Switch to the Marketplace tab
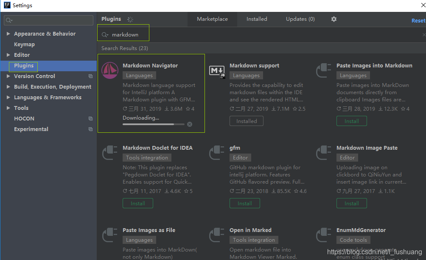This screenshot has width=426, height=260. 212,19
